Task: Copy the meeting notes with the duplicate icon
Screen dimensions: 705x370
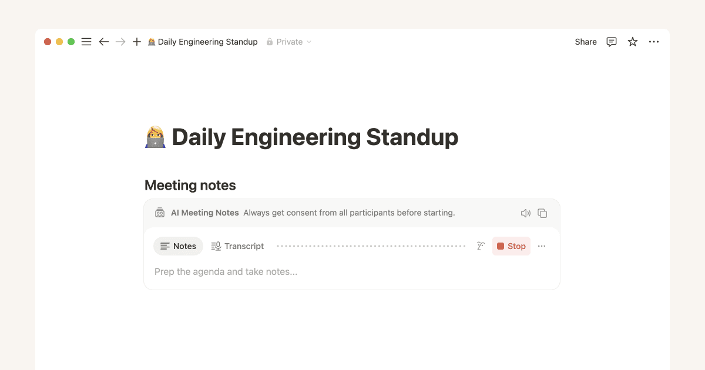Action: (542, 213)
